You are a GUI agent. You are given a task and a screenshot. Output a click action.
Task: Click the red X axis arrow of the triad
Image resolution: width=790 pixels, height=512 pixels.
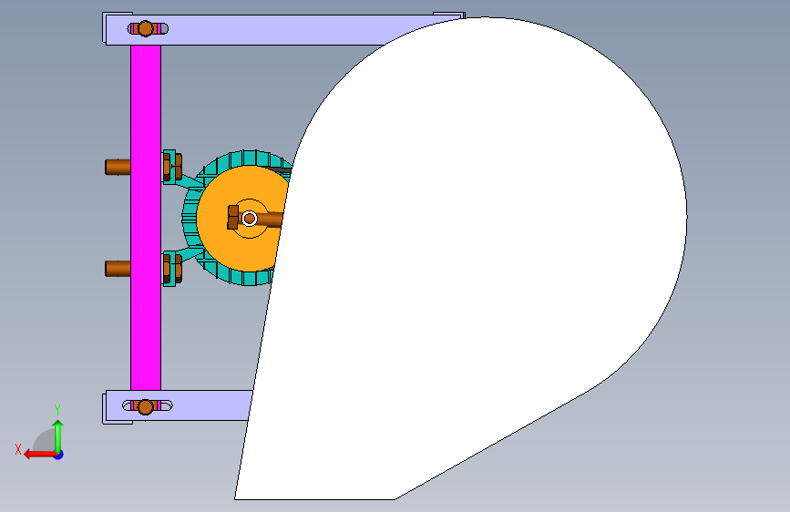tap(40, 455)
